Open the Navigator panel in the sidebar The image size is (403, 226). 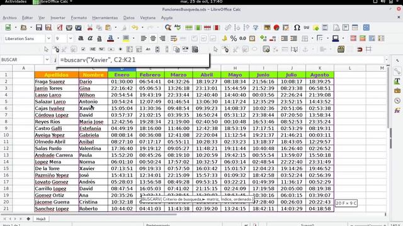tap(397, 100)
